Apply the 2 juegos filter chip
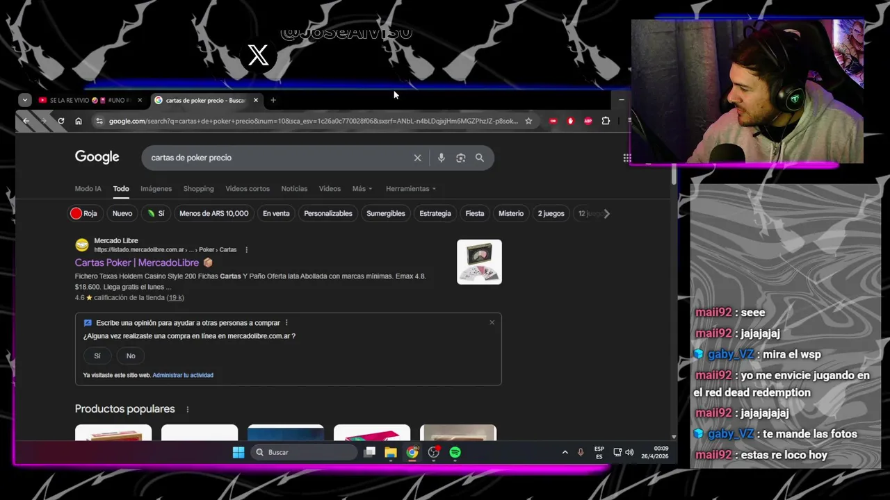The width and height of the screenshot is (890, 500). [551, 213]
